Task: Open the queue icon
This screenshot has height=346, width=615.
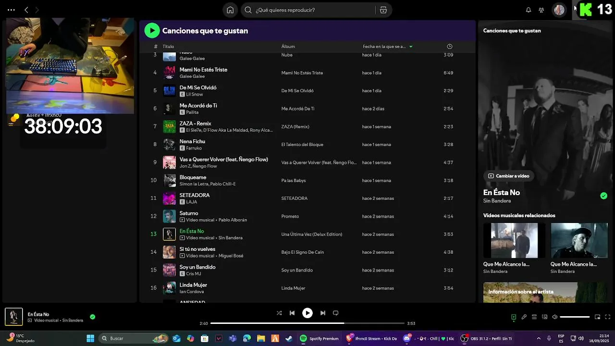Action: pos(534,317)
